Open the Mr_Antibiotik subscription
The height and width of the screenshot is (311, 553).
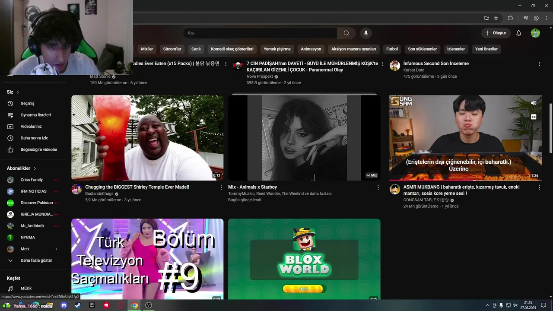click(x=33, y=226)
